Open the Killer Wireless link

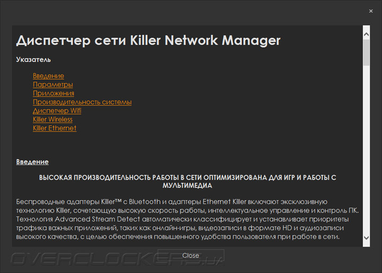[x=53, y=119]
